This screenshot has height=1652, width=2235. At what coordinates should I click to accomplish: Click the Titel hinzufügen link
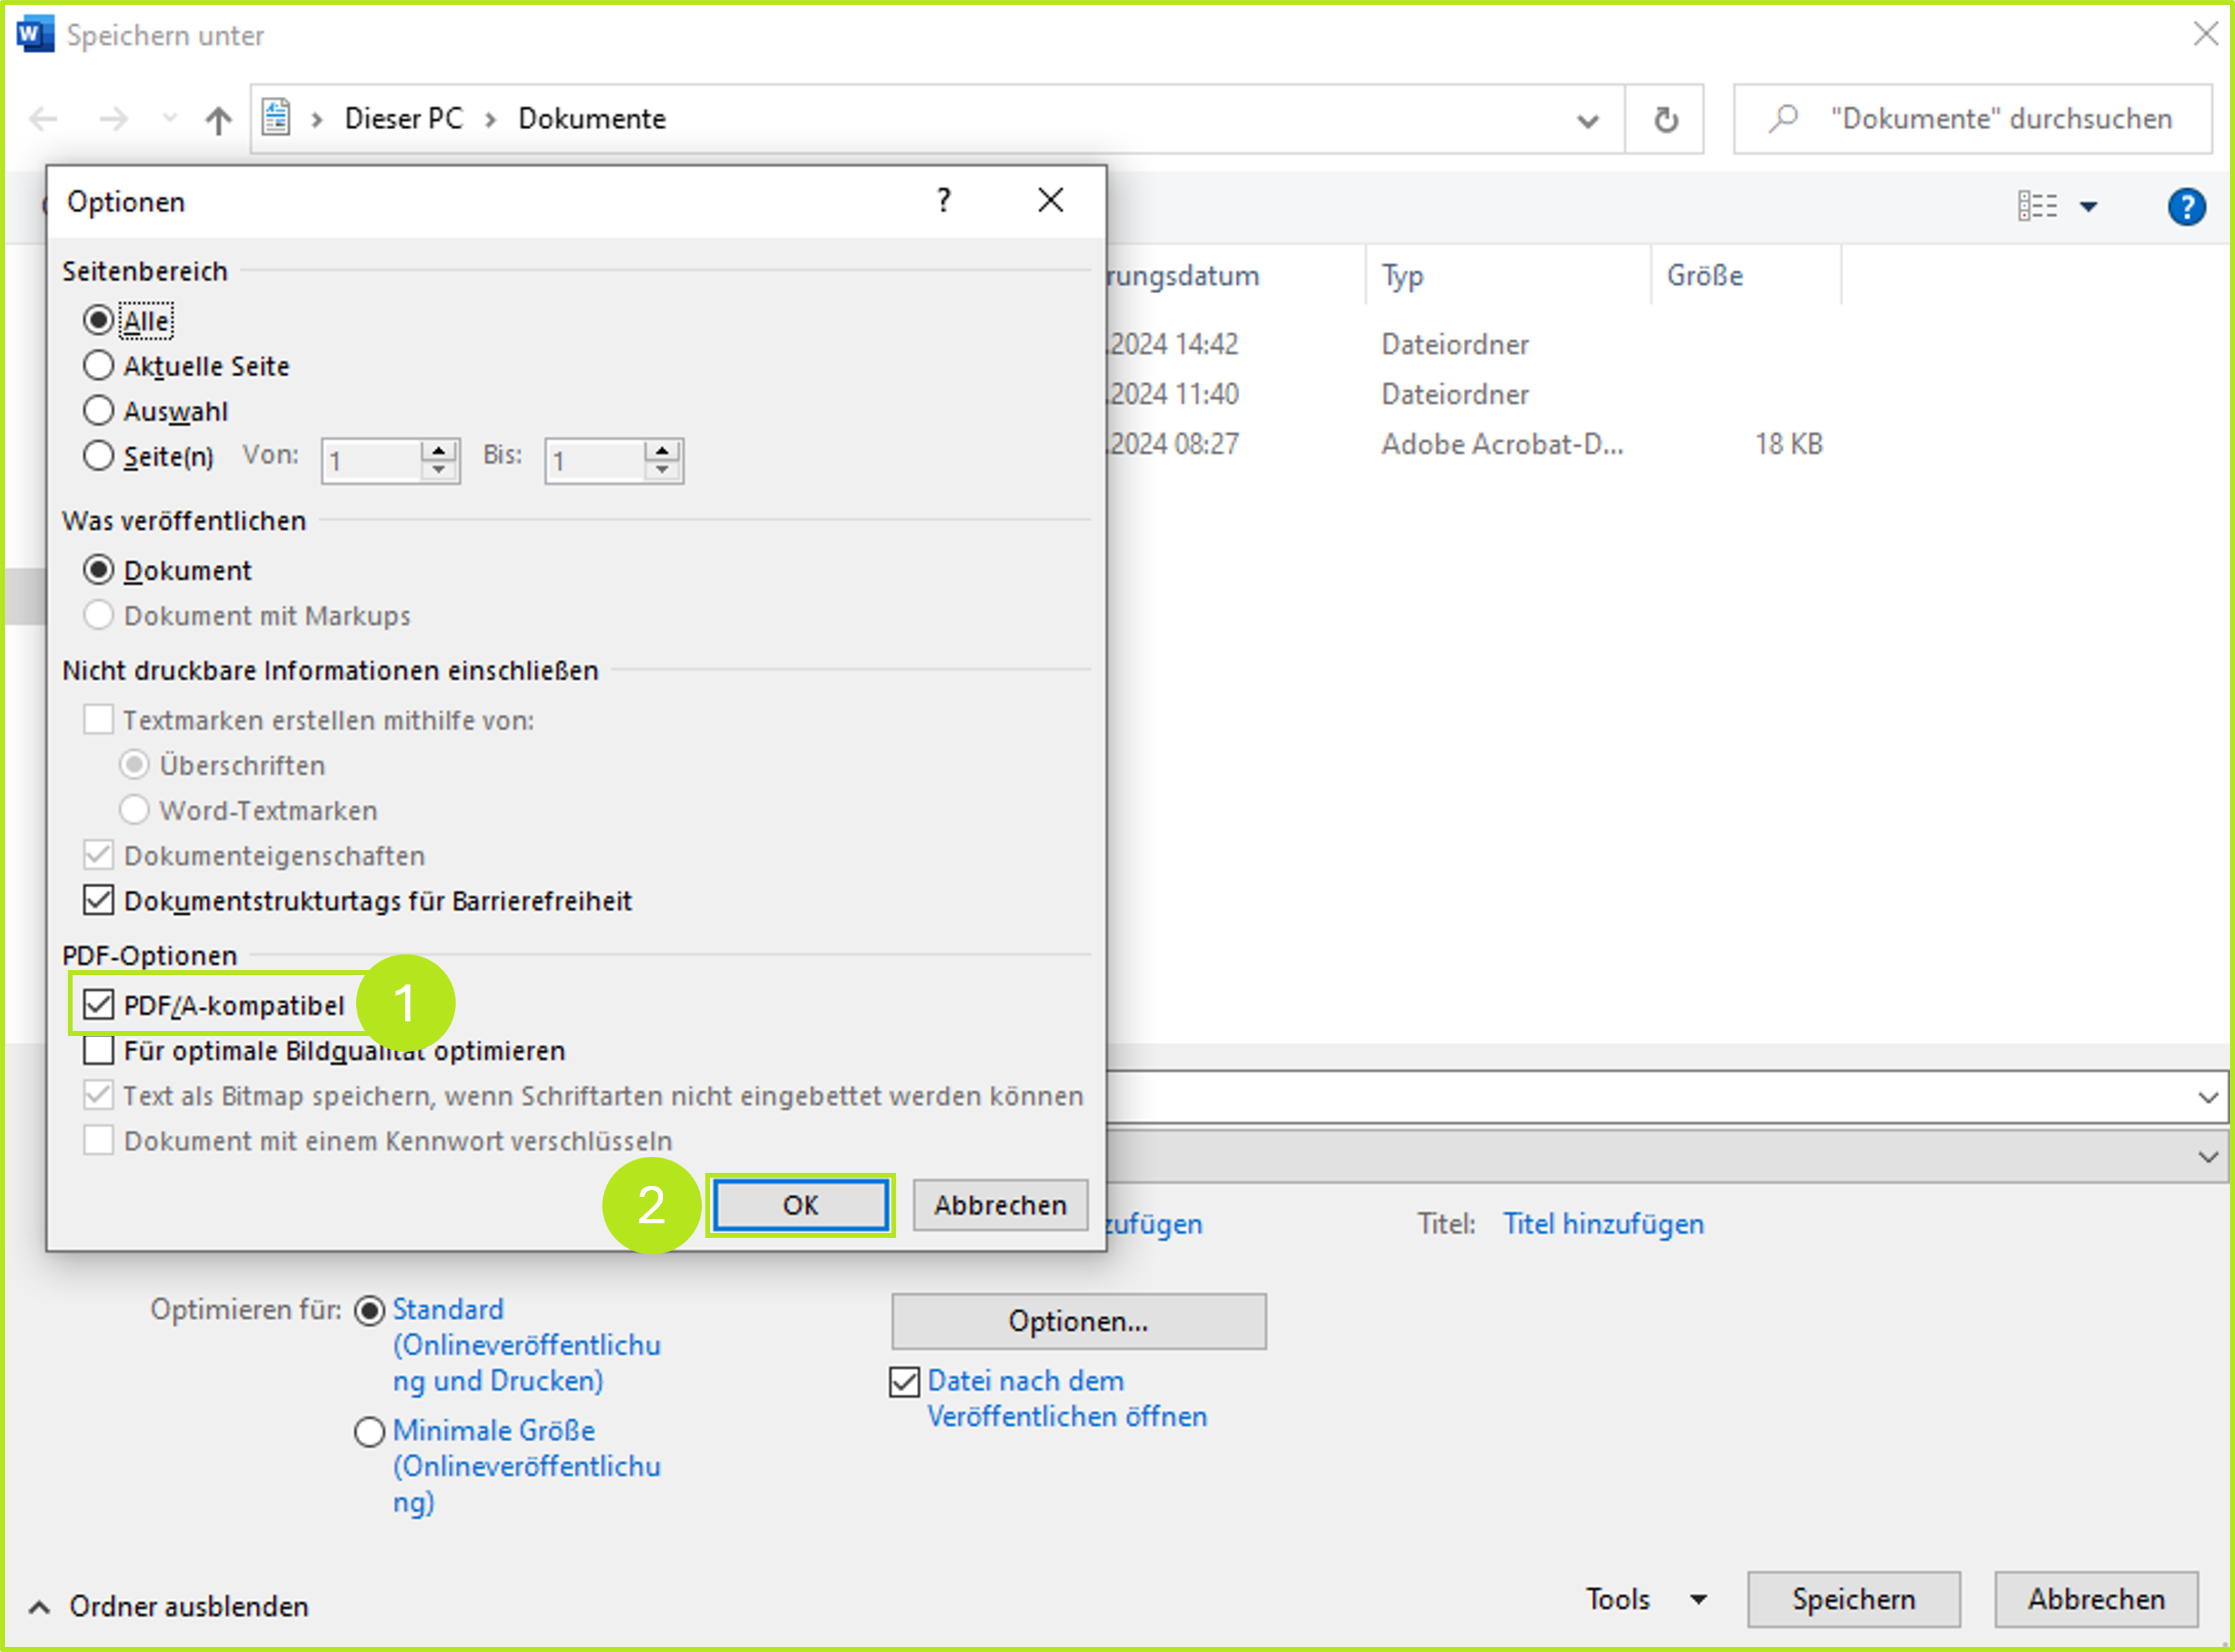(1603, 1224)
